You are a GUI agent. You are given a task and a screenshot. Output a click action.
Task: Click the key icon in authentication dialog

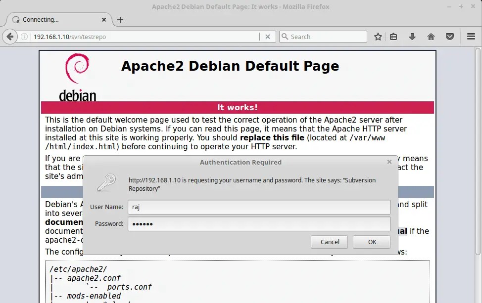pyautogui.click(x=106, y=182)
